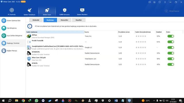Open Sistem Optimize Edici in the sidebar
Viewport: 184px width, 103px height.
(13, 21)
